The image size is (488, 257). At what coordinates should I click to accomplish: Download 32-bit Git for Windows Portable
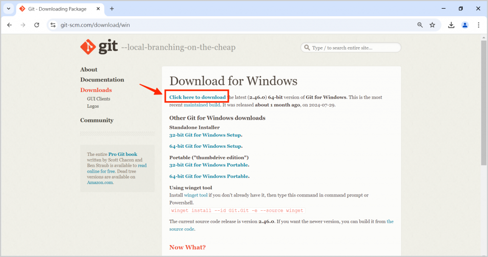pos(209,165)
